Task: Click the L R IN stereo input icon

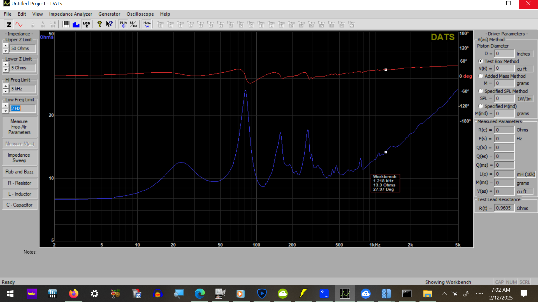Action: click(53, 24)
